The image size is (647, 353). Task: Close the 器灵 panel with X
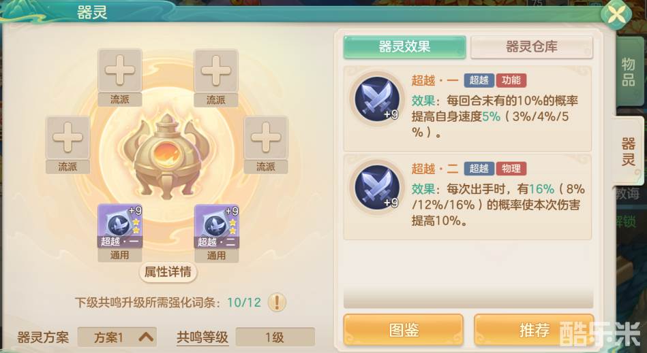pyautogui.click(x=616, y=15)
